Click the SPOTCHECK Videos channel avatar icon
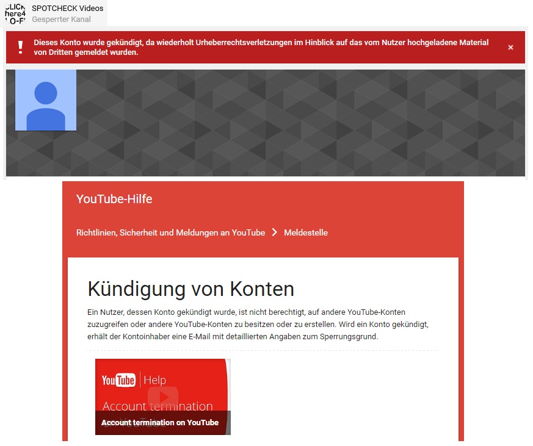Screen dimensions: 533x446 click(15, 14)
